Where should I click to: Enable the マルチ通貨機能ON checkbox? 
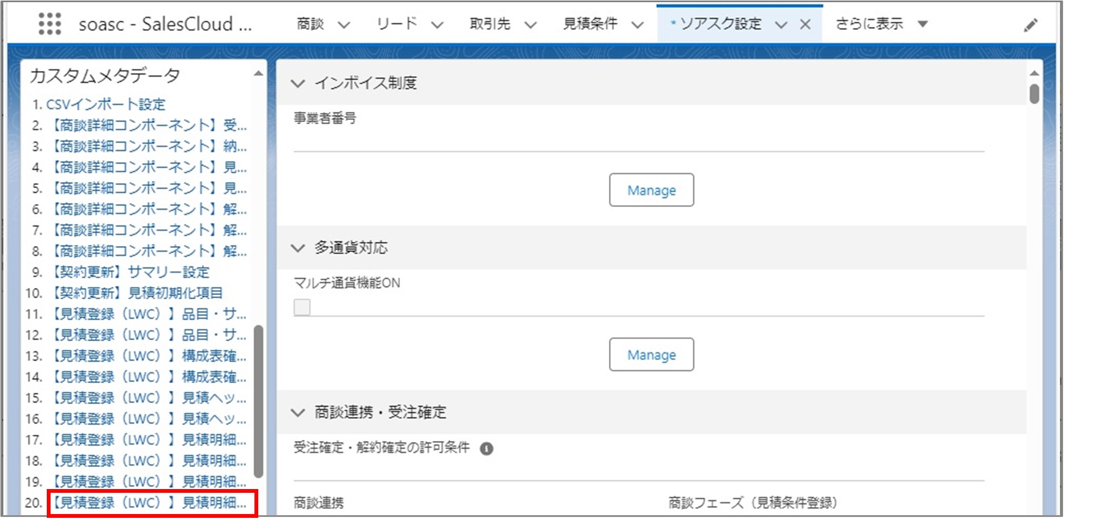[x=302, y=308]
